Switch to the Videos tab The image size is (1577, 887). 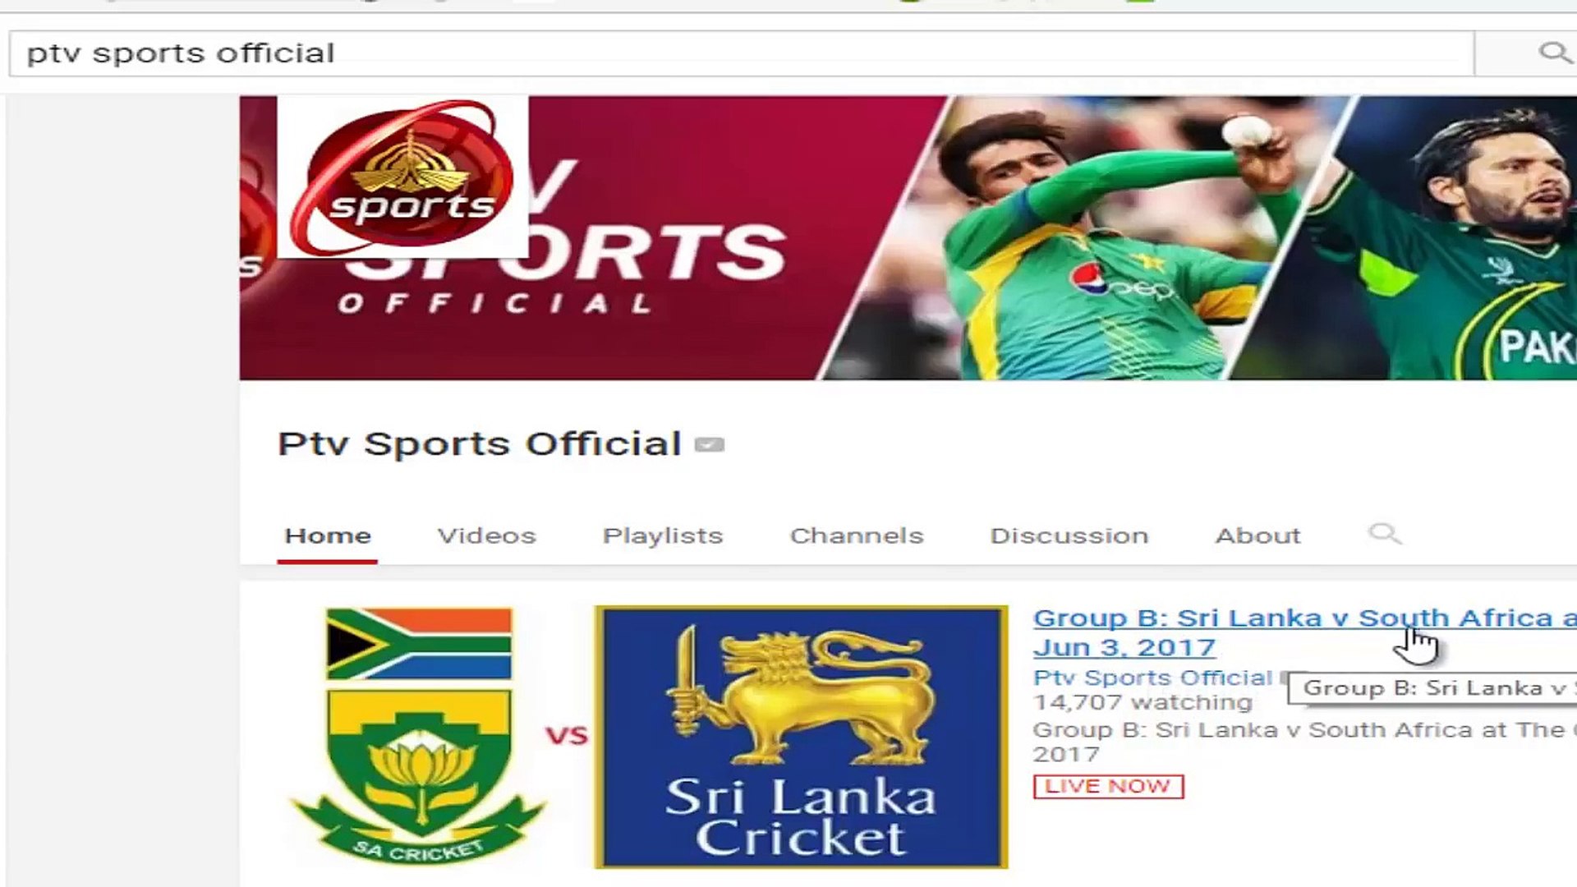(x=486, y=535)
